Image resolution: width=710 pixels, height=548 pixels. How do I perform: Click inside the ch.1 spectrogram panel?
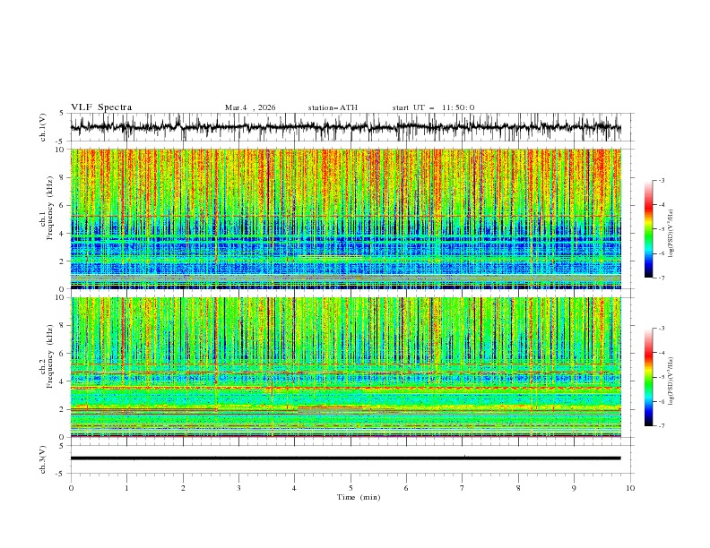point(345,218)
